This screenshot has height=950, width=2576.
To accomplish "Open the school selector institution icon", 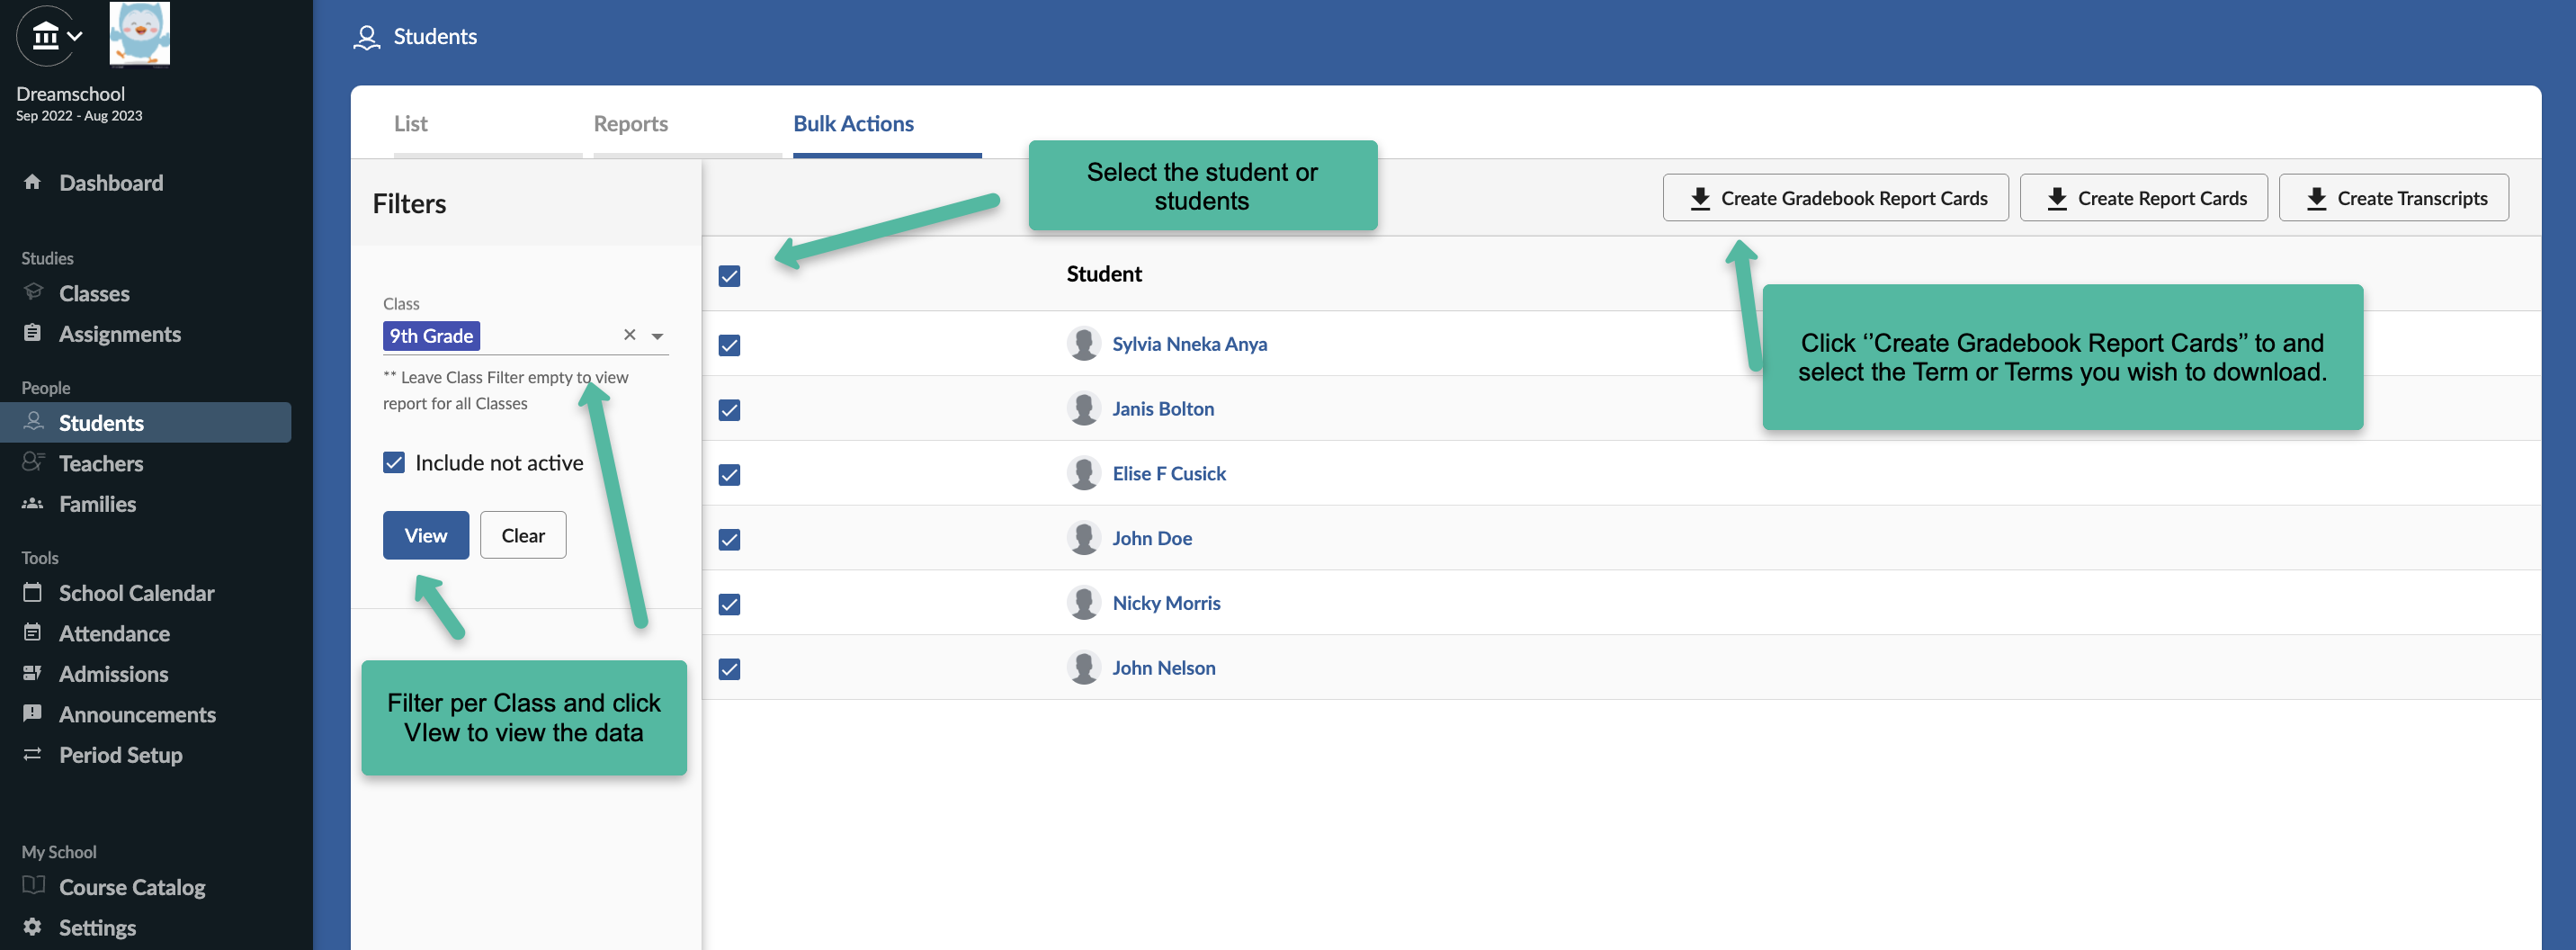I will 46,36.
